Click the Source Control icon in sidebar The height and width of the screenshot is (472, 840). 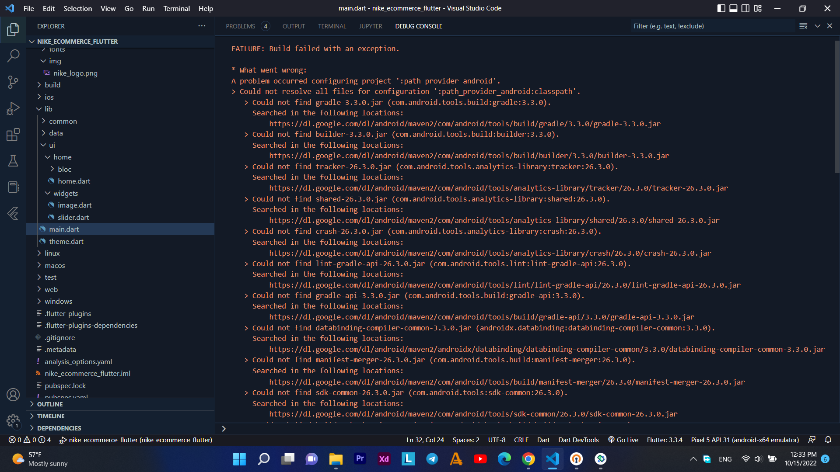click(13, 81)
